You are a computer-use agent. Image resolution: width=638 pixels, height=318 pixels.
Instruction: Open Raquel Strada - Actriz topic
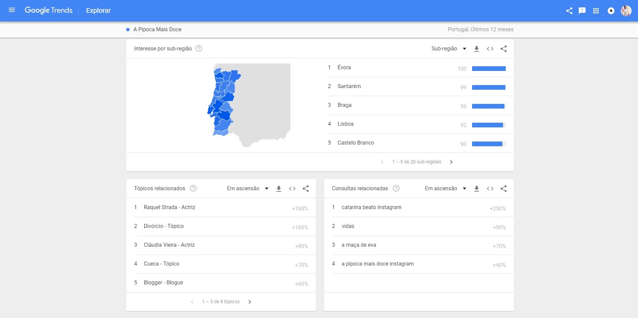point(221,208)
